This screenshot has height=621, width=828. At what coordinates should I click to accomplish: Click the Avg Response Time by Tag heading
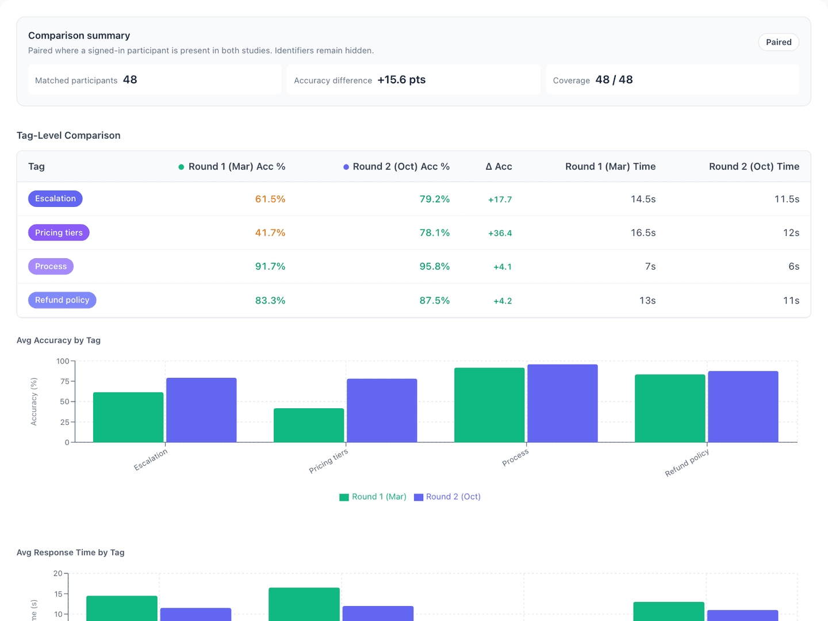pos(71,553)
